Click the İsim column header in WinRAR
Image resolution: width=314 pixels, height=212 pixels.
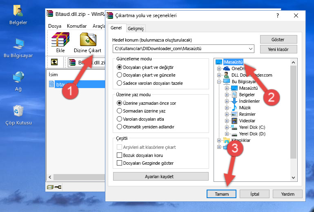pos(53,75)
